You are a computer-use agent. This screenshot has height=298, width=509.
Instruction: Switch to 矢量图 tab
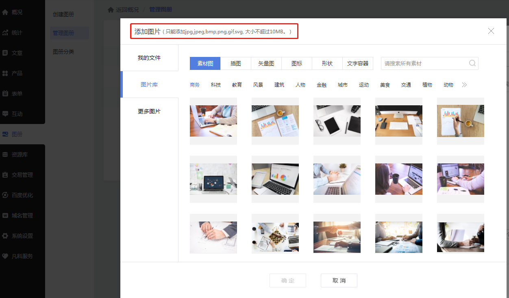(x=266, y=63)
